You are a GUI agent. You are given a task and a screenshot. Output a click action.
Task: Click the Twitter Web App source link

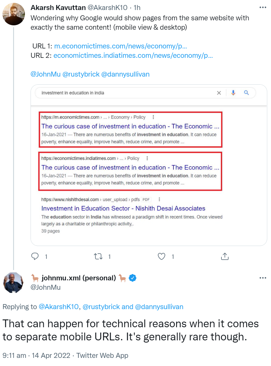pos(102,355)
